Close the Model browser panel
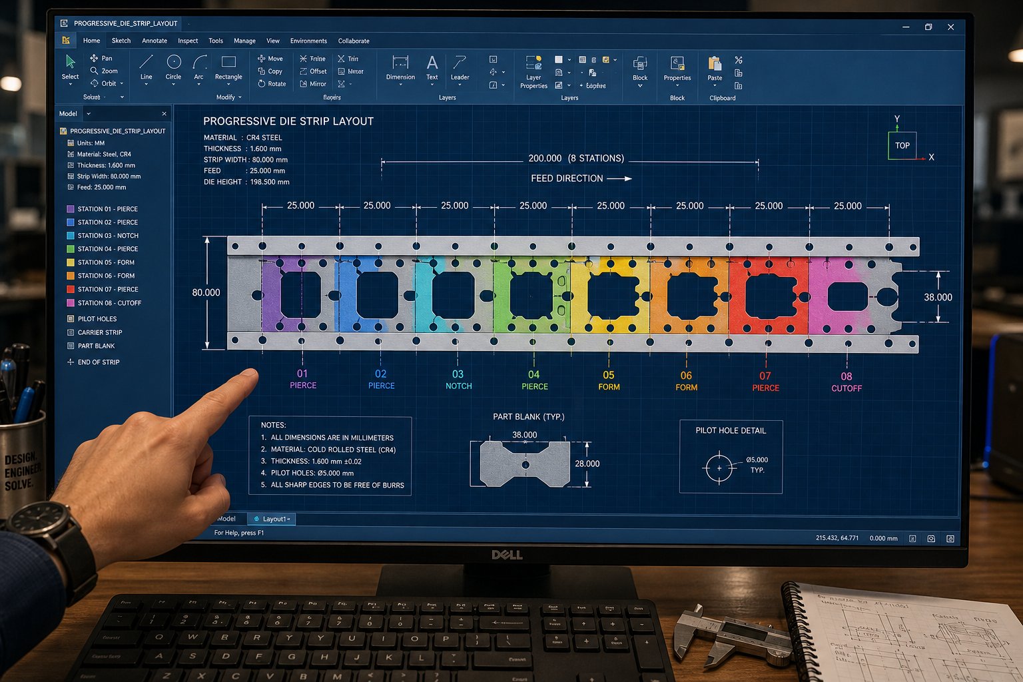 [x=165, y=114]
